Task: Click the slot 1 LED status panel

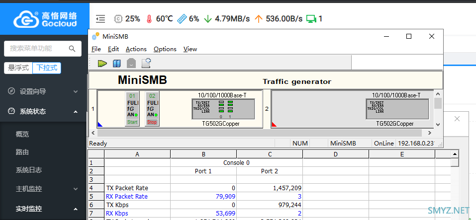Action: [223, 109]
